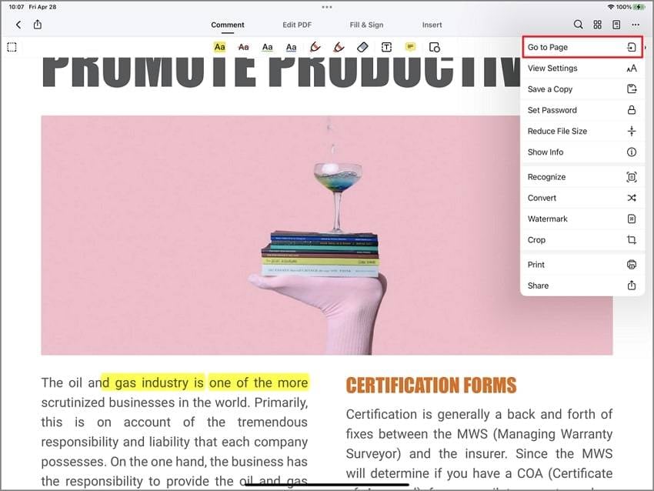Viewport: 654px width, 491px height.
Task: Switch to the Edit PDF tab
Action: (297, 25)
